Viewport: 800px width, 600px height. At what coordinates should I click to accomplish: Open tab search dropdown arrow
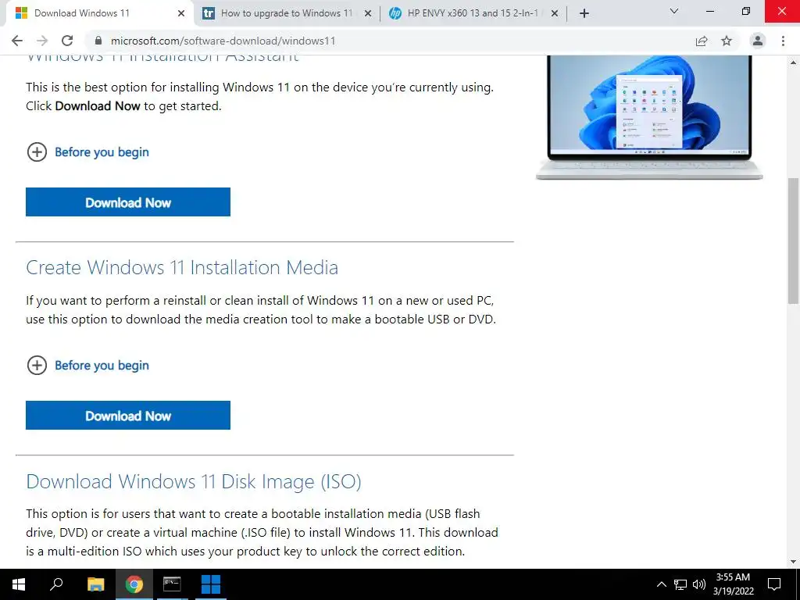tap(674, 11)
